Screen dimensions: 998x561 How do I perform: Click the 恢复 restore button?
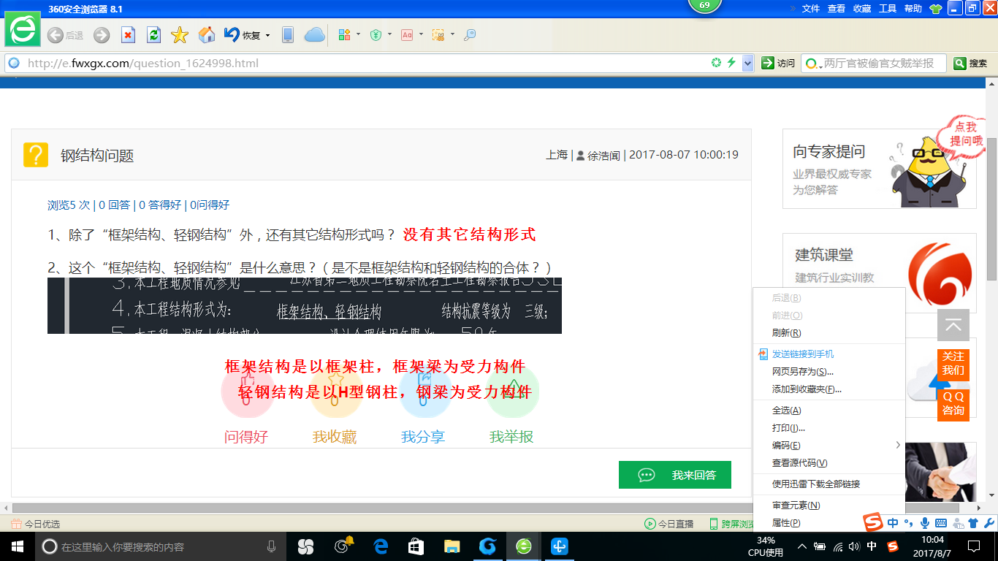pos(243,35)
